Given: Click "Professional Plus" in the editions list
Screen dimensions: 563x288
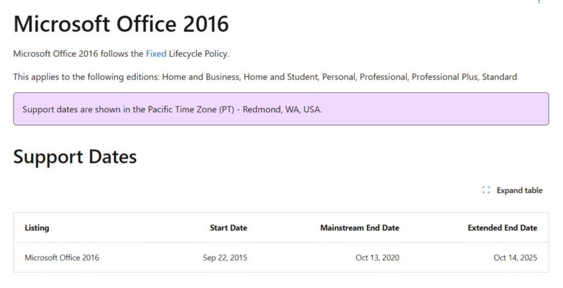Looking at the screenshot, I should click(x=444, y=77).
